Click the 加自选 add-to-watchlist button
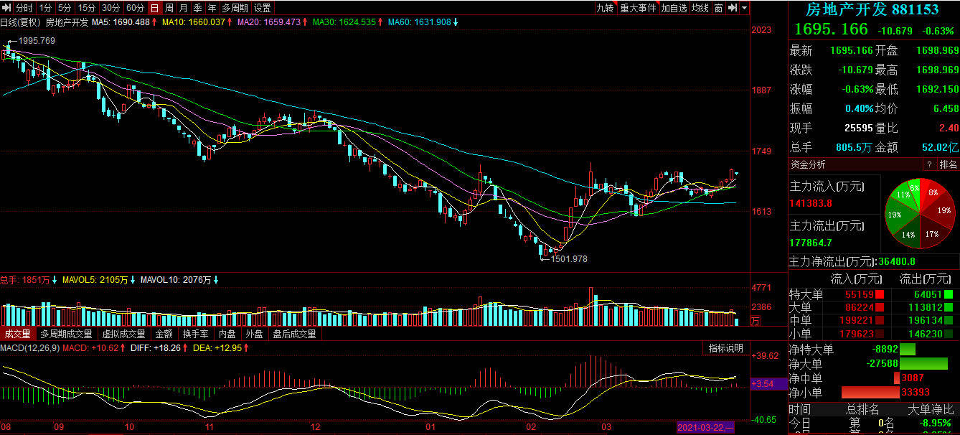Screen dimensions: 960x435 (x=674, y=8)
